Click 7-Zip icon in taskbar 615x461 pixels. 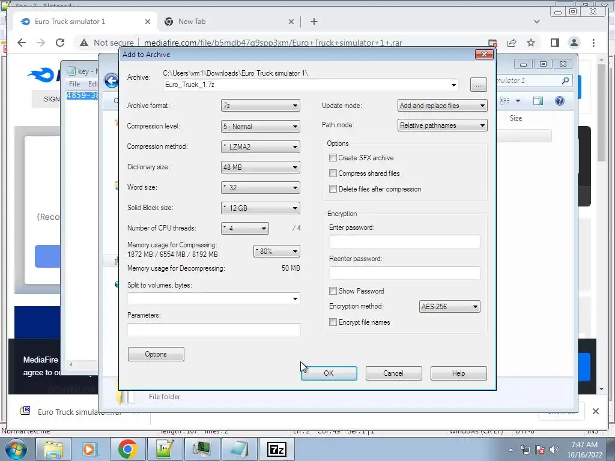(x=276, y=449)
